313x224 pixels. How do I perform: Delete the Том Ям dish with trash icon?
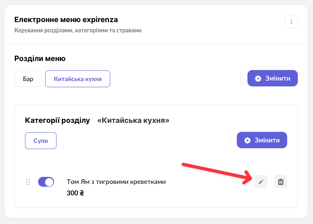point(281,181)
